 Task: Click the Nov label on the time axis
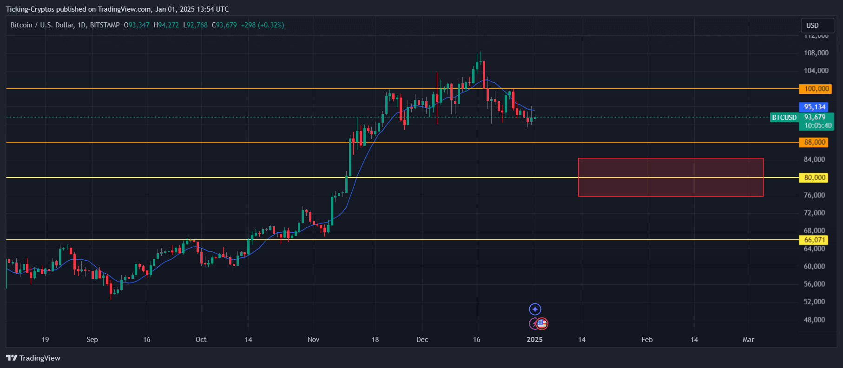click(x=314, y=340)
